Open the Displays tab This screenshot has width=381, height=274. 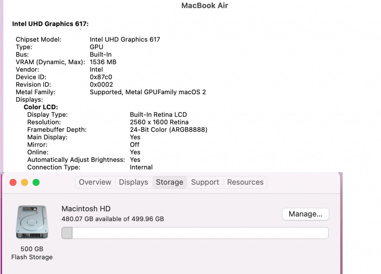134,182
